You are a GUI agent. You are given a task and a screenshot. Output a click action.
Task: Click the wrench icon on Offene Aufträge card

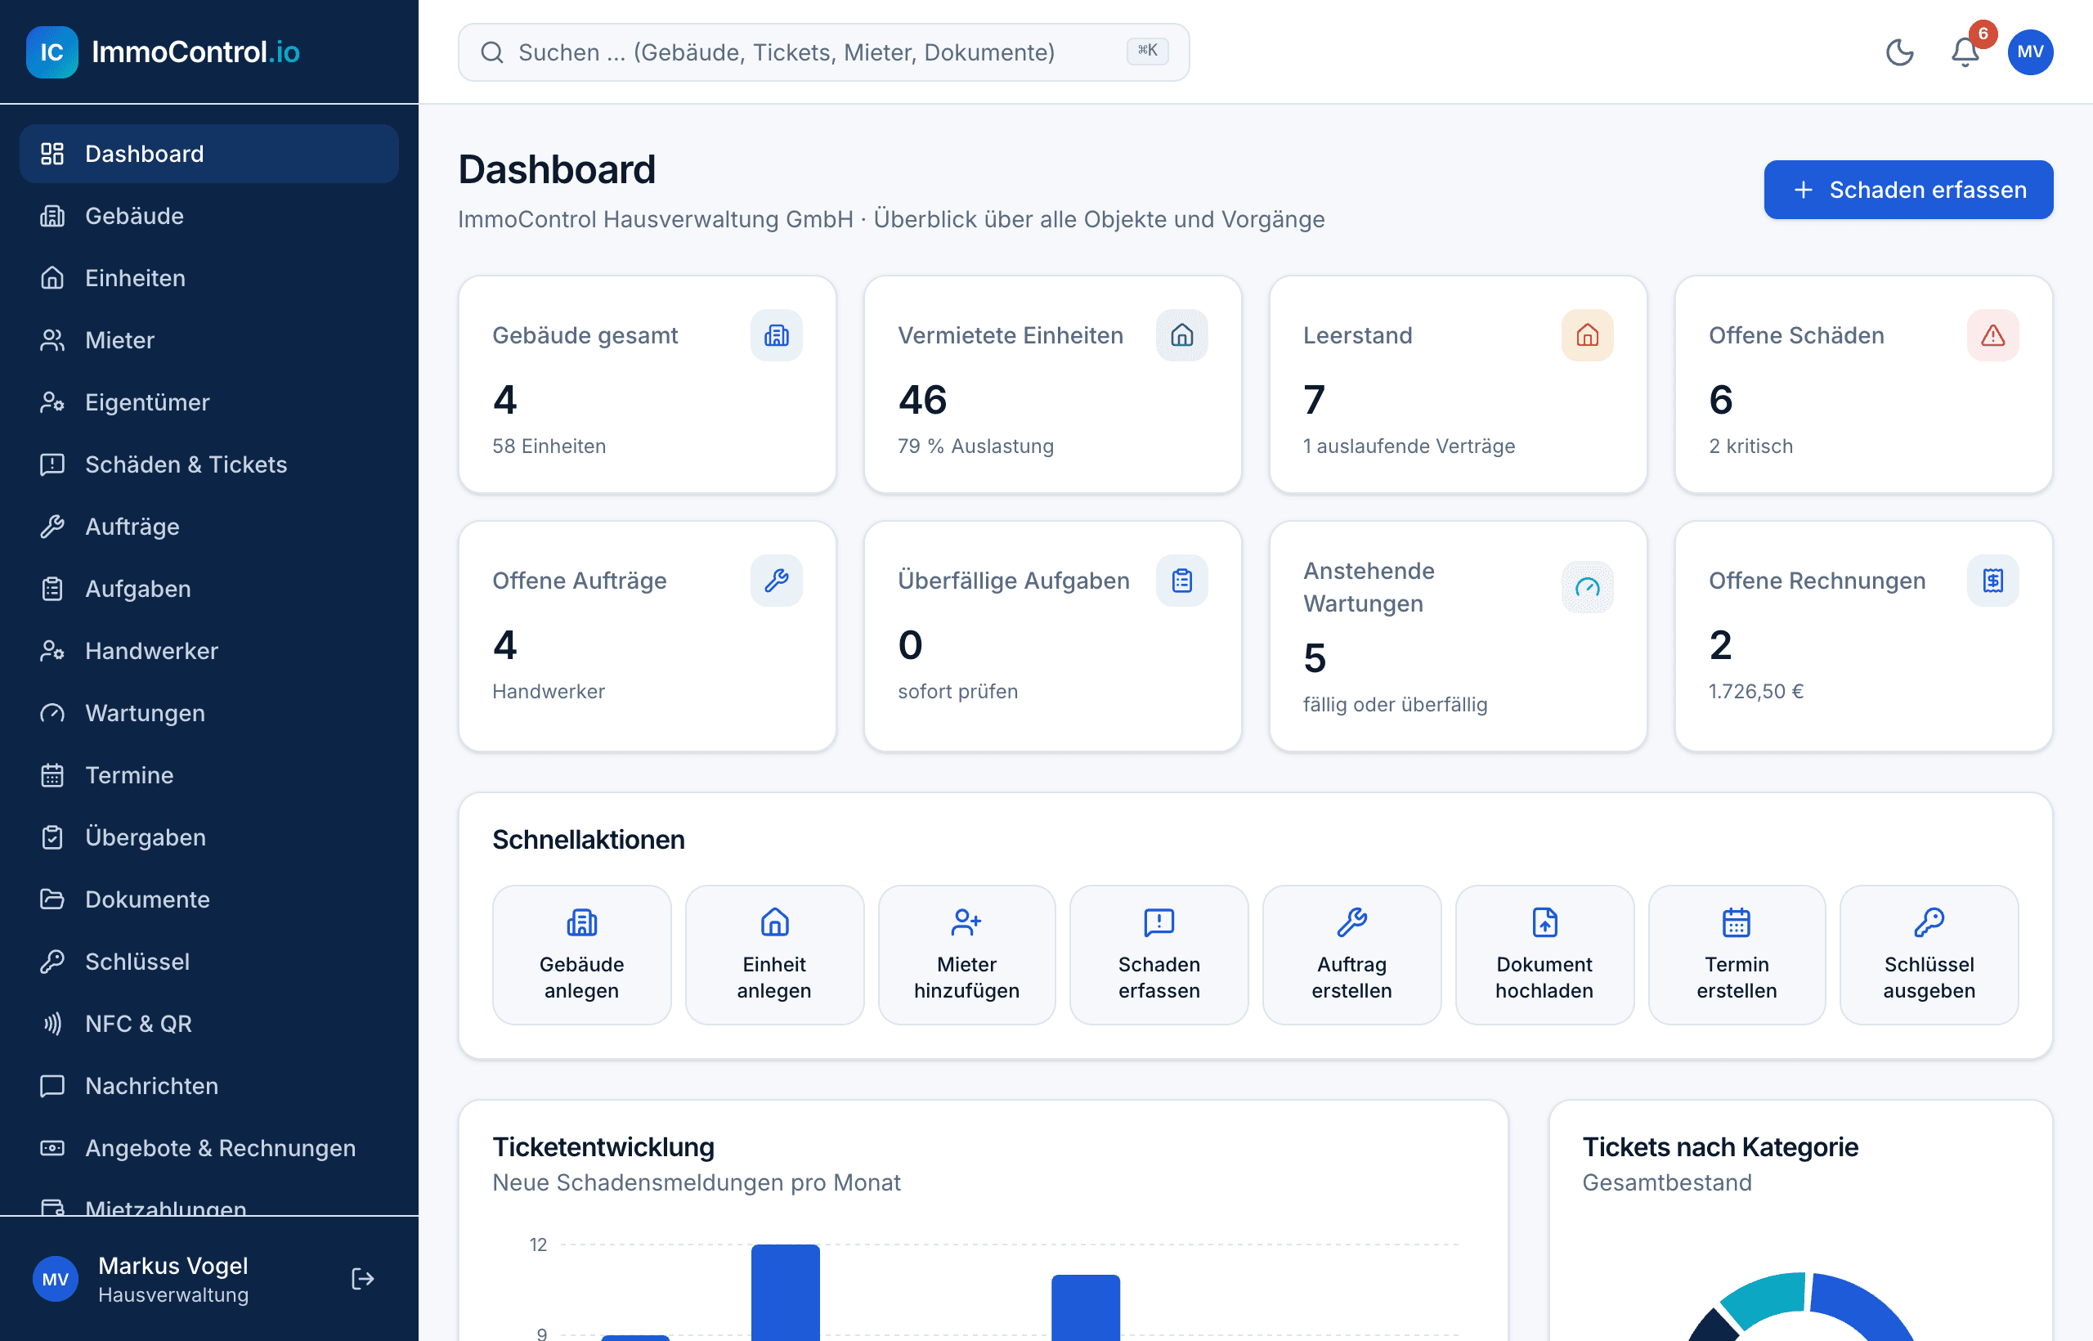(x=776, y=581)
